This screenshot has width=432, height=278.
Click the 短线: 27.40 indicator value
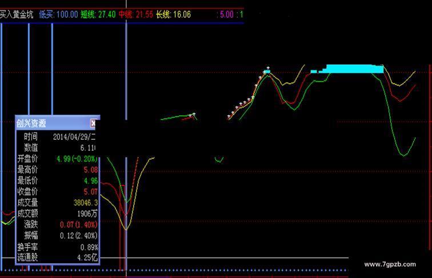click(x=98, y=14)
